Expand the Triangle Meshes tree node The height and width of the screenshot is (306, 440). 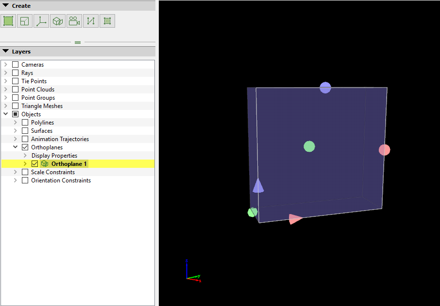pos(6,106)
